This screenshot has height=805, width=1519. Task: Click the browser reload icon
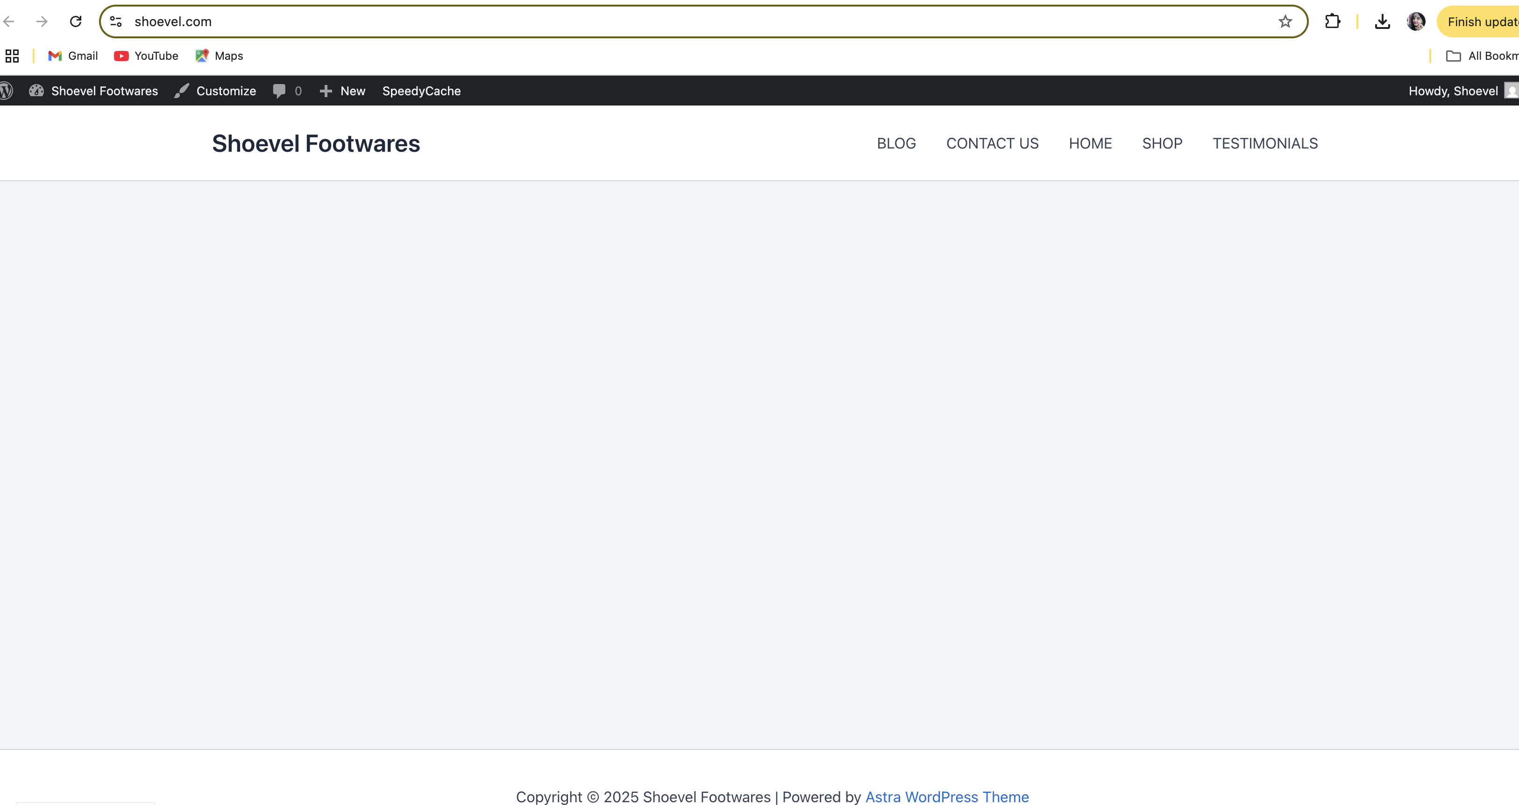[76, 22]
